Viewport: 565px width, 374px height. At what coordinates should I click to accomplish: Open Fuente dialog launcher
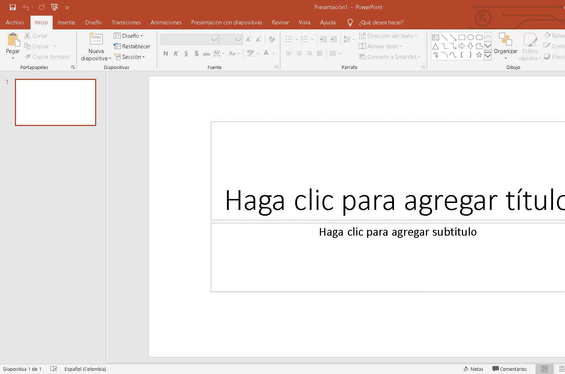[x=277, y=67]
